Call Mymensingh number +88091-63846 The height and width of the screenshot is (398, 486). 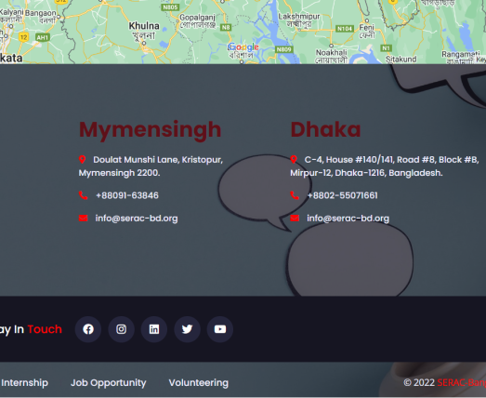coord(127,195)
